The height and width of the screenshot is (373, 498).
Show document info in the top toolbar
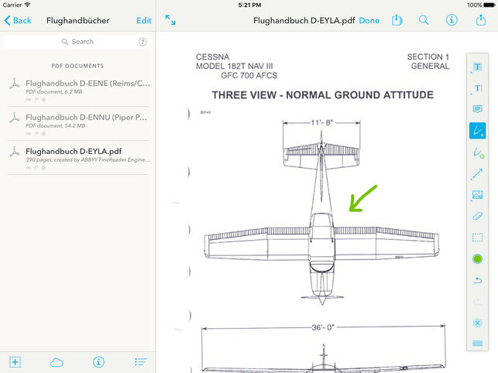click(x=452, y=20)
